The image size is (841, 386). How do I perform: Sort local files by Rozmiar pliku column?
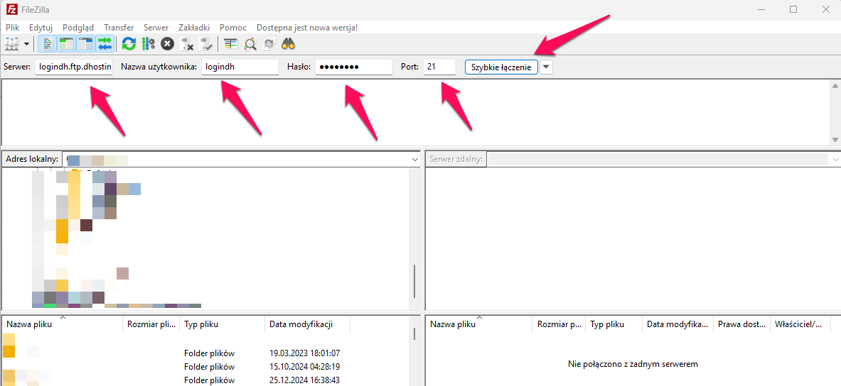(x=151, y=324)
